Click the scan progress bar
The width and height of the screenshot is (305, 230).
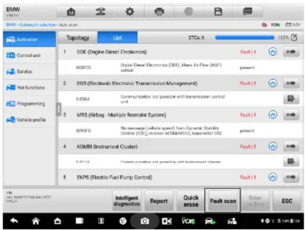pyautogui.click(x=245, y=38)
